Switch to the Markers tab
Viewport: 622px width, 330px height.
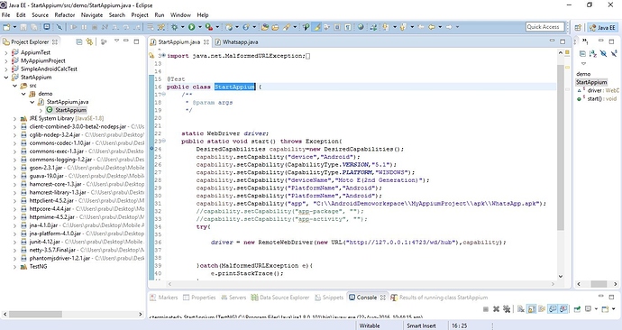click(x=164, y=297)
